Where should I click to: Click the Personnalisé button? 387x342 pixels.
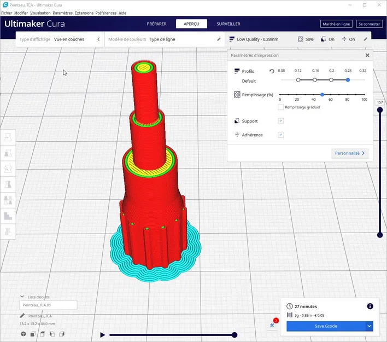pyautogui.click(x=350, y=153)
